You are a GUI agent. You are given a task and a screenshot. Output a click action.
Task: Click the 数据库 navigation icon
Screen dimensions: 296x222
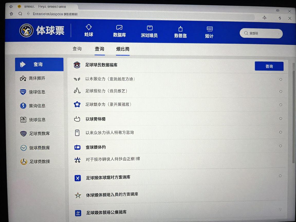119,28
